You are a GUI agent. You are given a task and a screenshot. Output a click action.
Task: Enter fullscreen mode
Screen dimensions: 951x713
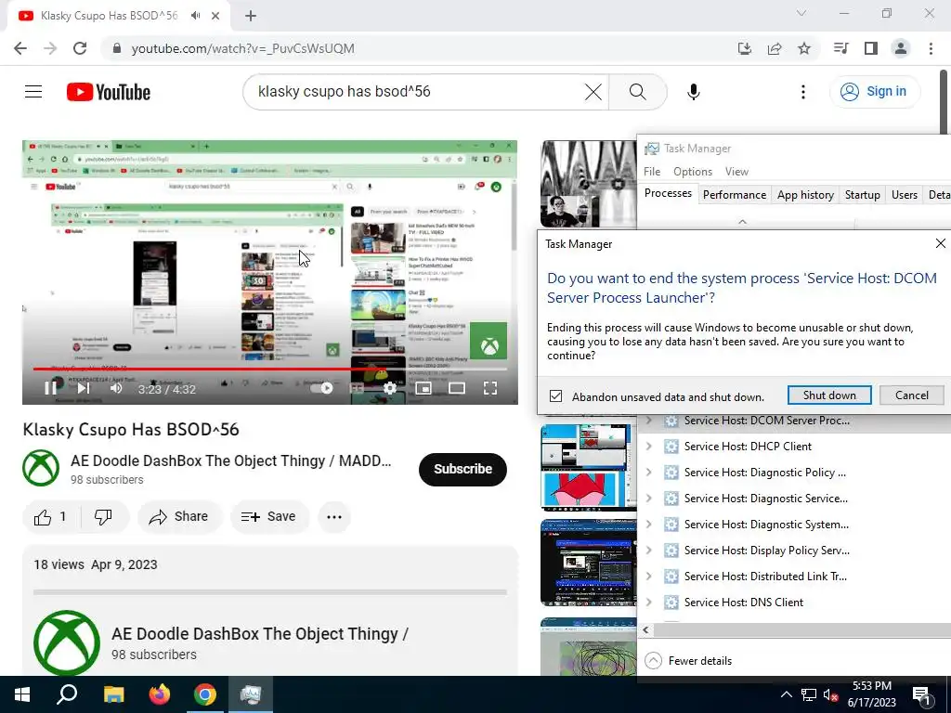(x=490, y=388)
